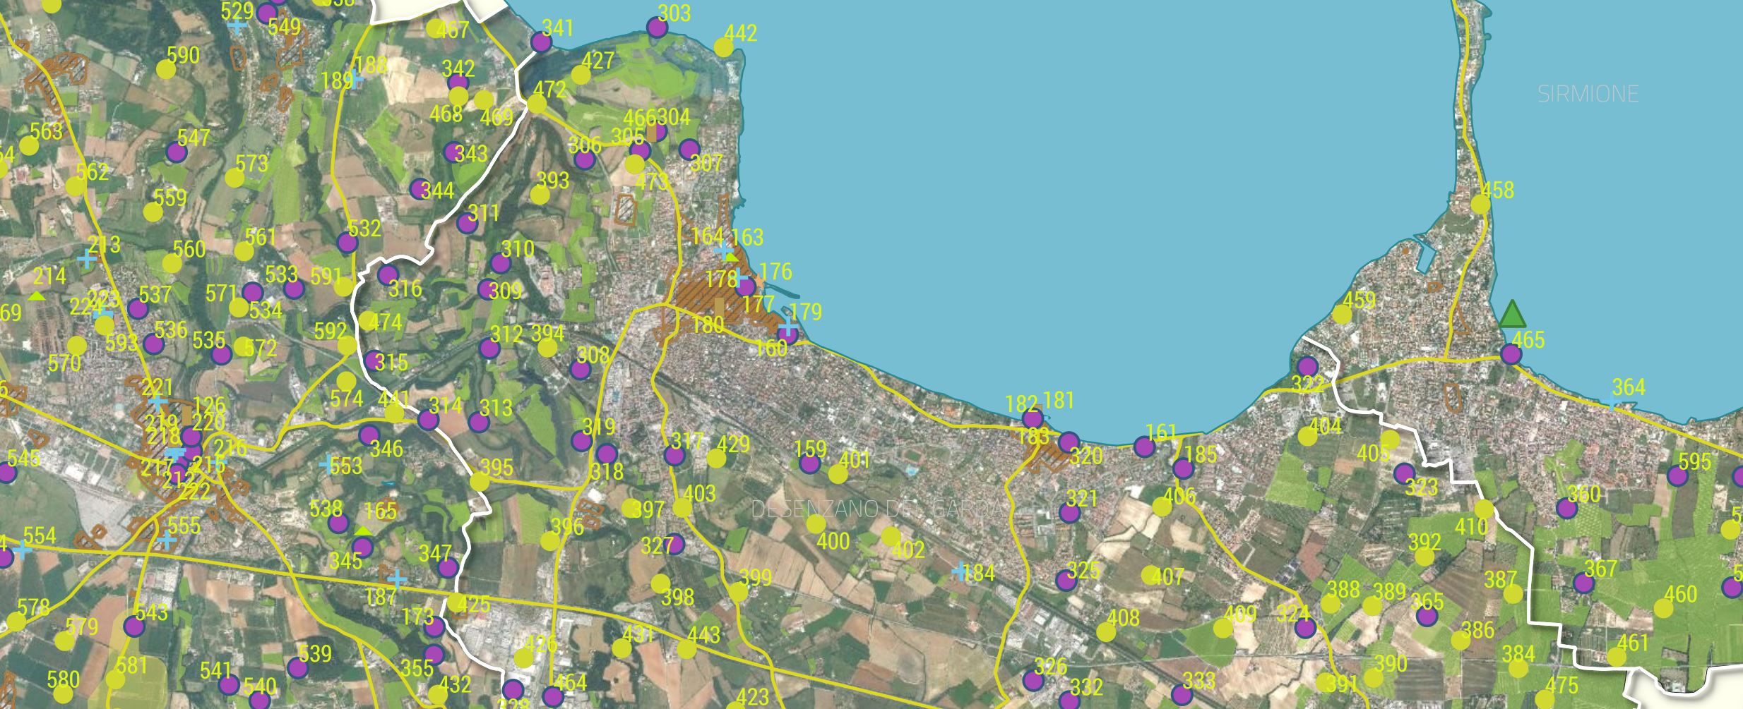Select the yellow marker labeled 573
The width and height of the screenshot is (1743, 709).
click(234, 178)
